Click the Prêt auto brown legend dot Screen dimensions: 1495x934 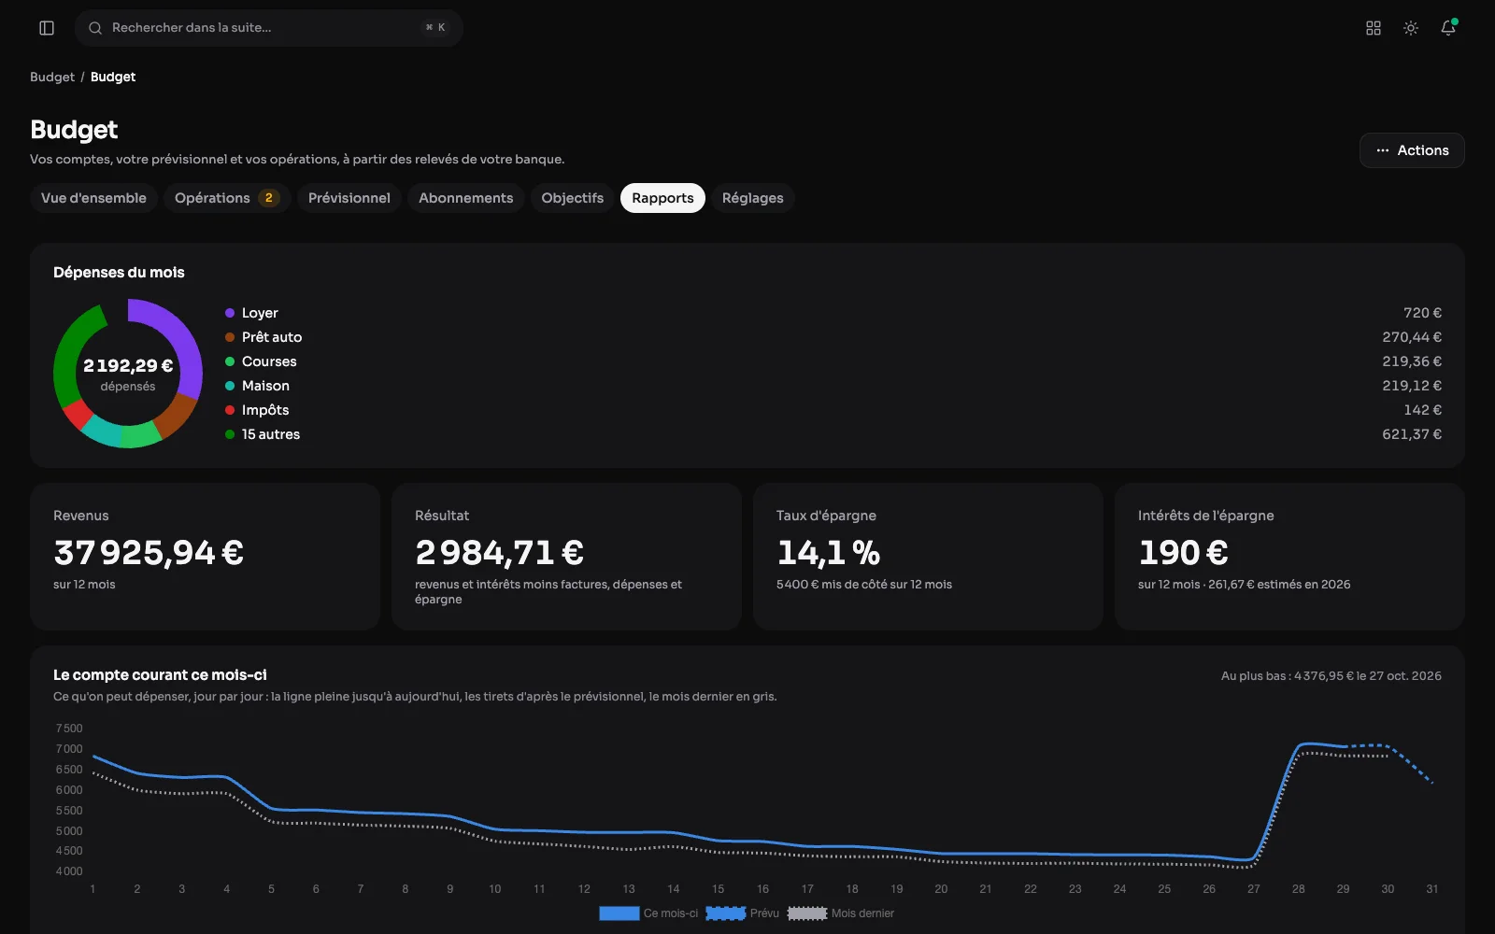click(230, 337)
